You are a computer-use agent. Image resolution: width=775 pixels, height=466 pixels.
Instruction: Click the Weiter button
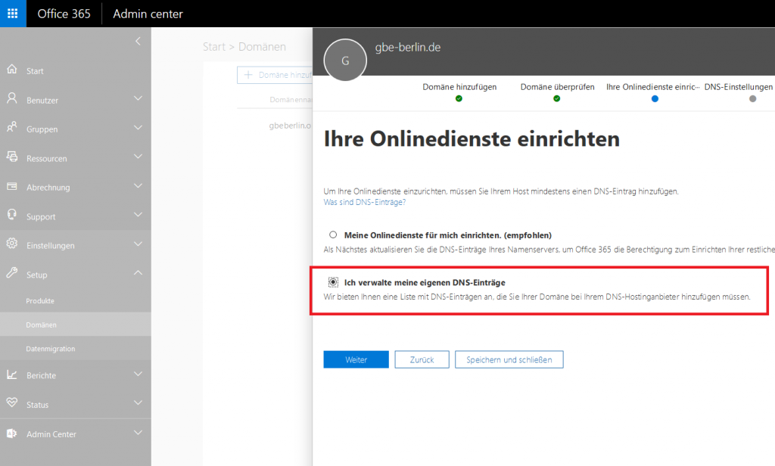pyautogui.click(x=356, y=359)
